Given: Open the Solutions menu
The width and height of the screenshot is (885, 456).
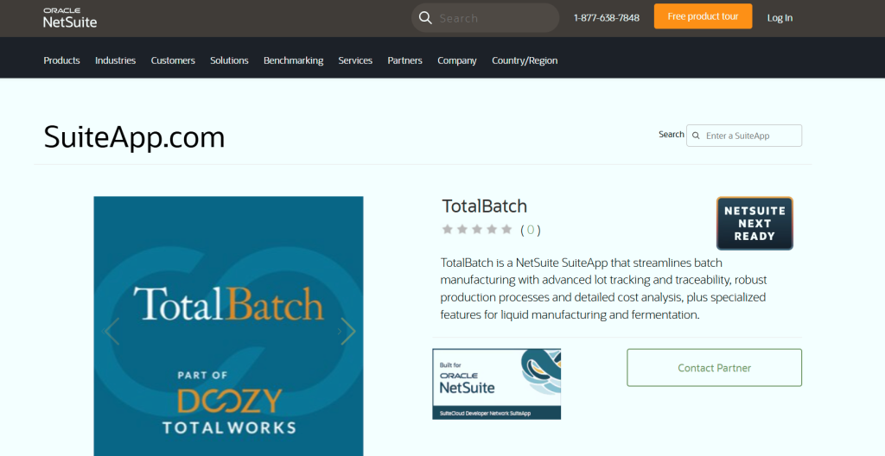Looking at the screenshot, I should tap(229, 60).
